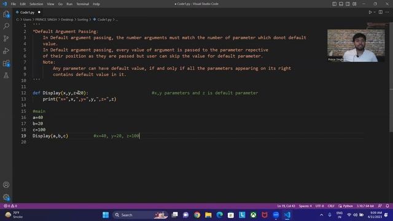This screenshot has height=221, width=393.
Task: Click the Users breadcrumb segment
Action: [27, 20]
